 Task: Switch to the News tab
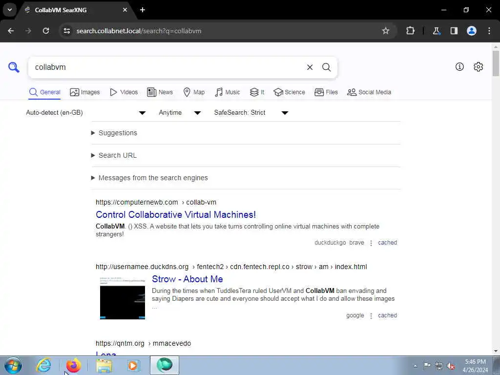160,92
